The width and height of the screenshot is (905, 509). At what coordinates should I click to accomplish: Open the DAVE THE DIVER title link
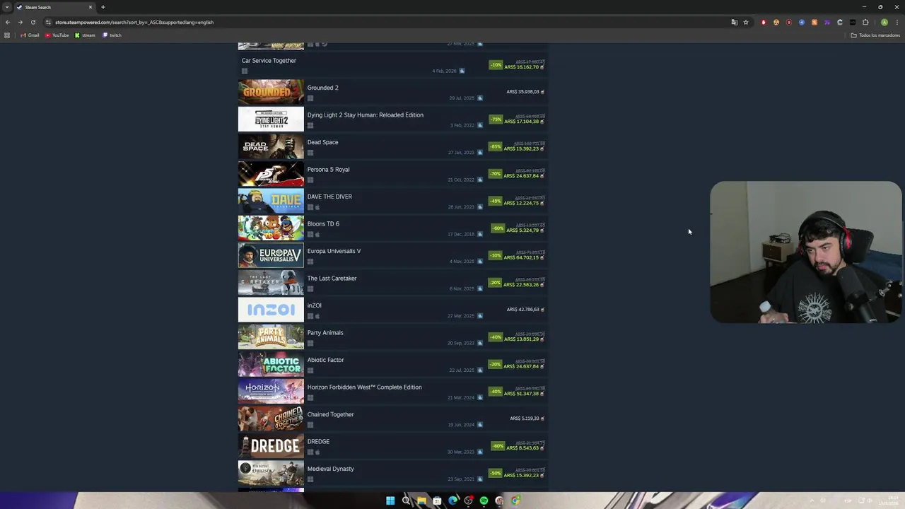(329, 197)
